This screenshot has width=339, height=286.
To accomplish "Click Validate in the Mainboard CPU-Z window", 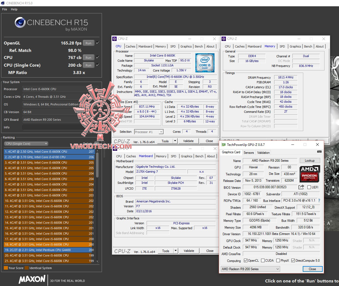I will pos(189,251).
